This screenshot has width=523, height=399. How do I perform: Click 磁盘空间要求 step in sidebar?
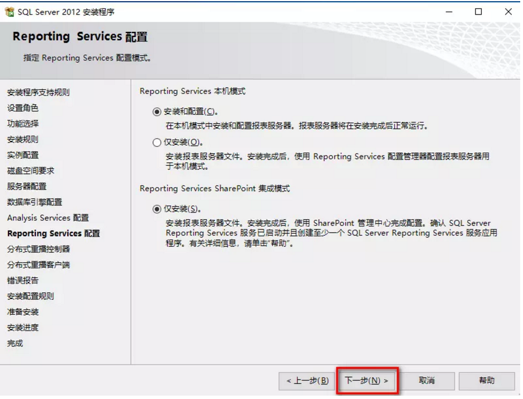coord(31,171)
